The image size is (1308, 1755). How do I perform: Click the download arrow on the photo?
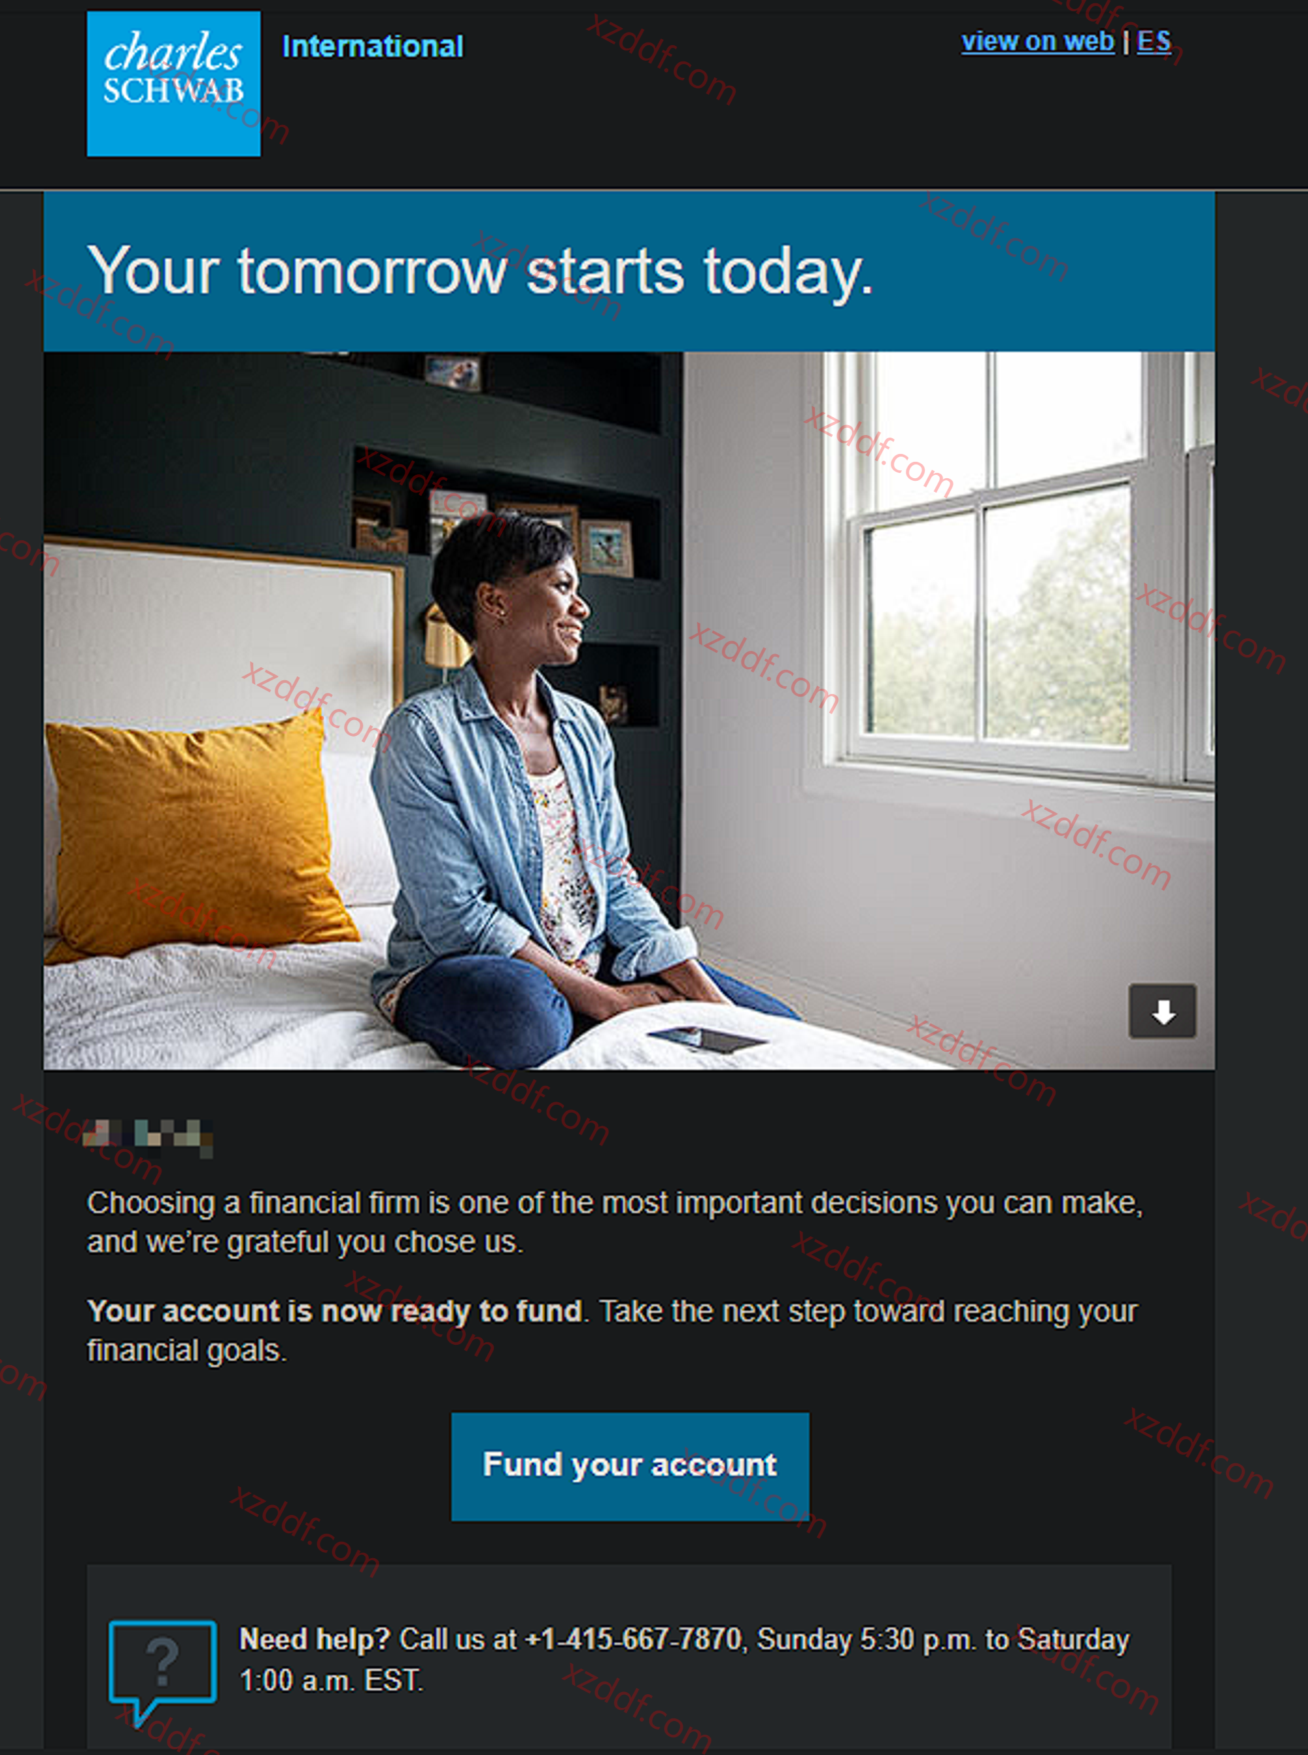(x=1162, y=1011)
